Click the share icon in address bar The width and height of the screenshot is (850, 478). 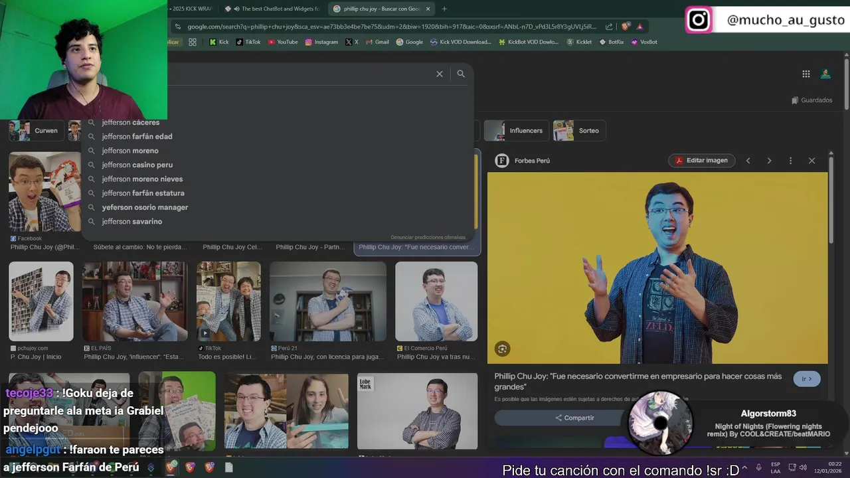click(609, 27)
